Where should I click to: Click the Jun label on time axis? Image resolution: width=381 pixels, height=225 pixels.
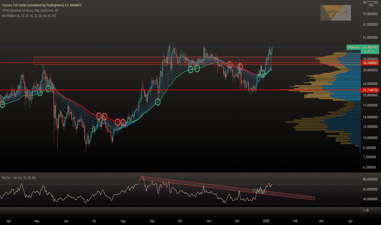point(66,221)
